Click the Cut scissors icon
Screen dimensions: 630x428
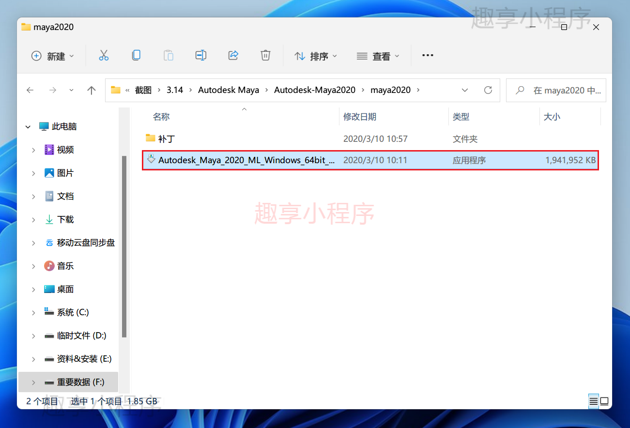(x=104, y=56)
